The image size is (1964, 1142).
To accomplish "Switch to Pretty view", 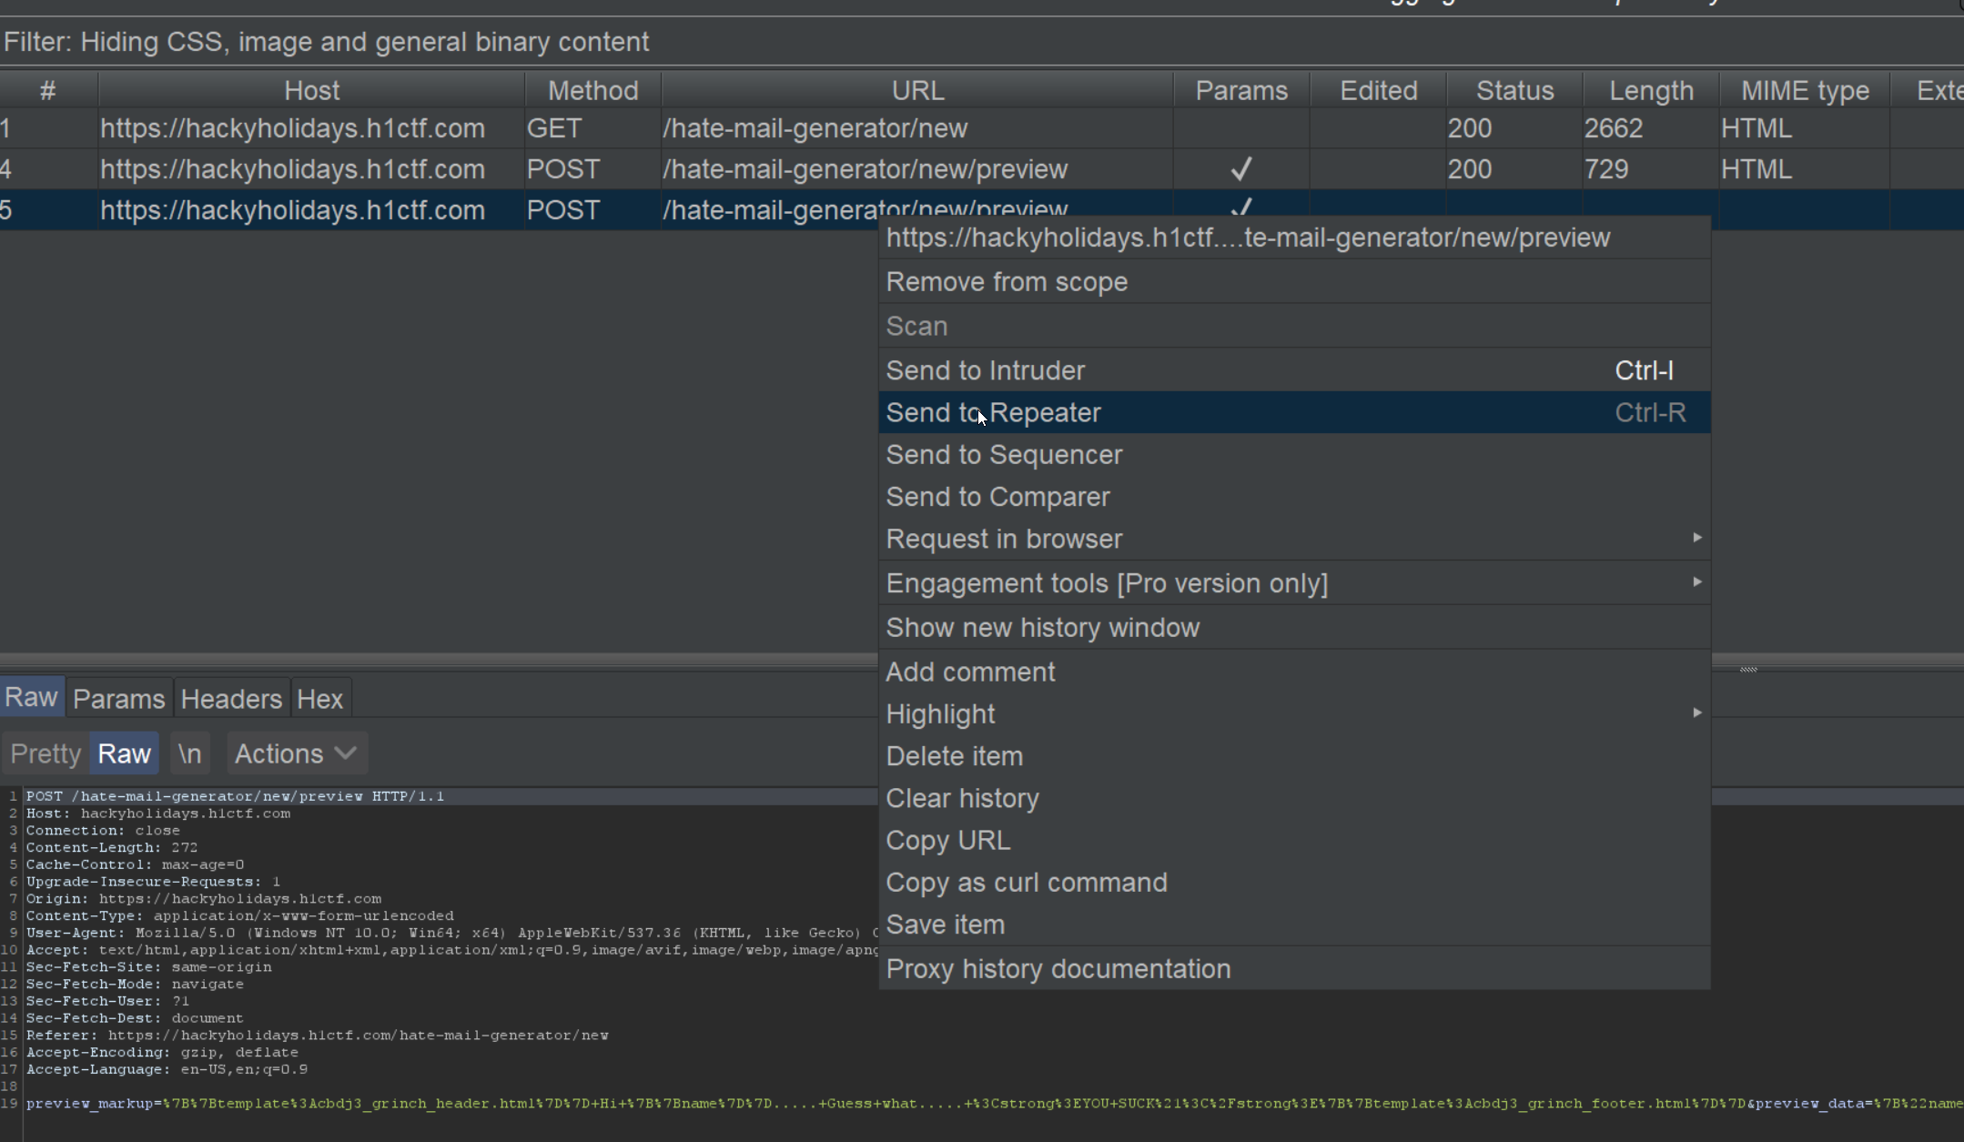I will (46, 753).
